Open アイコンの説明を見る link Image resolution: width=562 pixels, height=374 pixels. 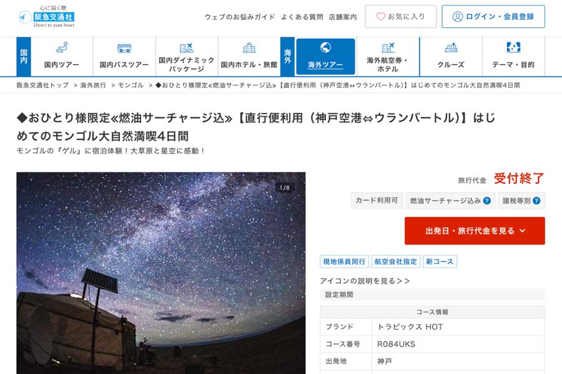tap(365, 281)
